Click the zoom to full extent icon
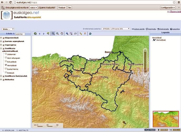Image resolution: width=181 pixels, height=132 pixels. pos(35,34)
